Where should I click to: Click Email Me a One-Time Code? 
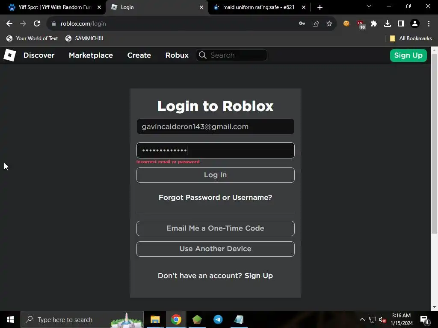tap(216, 228)
